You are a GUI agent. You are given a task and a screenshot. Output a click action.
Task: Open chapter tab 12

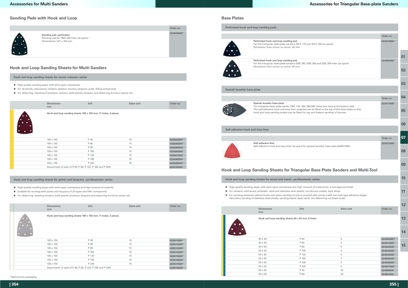tap(403, 205)
